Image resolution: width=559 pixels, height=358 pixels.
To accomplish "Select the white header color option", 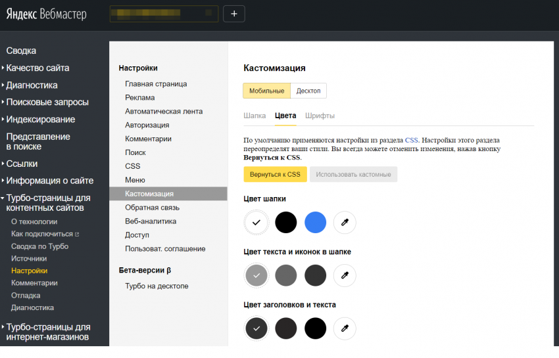I will pyautogui.click(x=256, y=223).
